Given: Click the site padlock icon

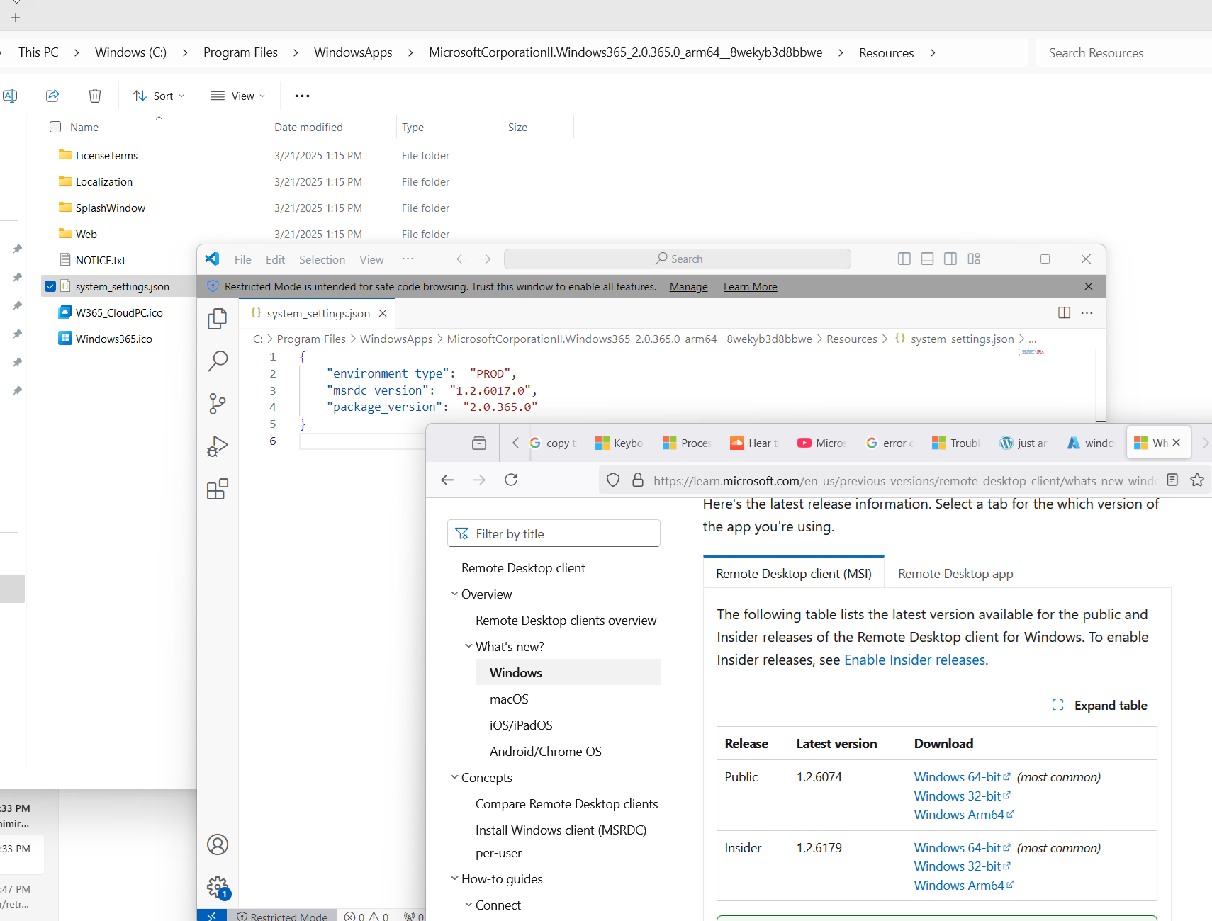Looking at the screenshot, I should (638, 480).
